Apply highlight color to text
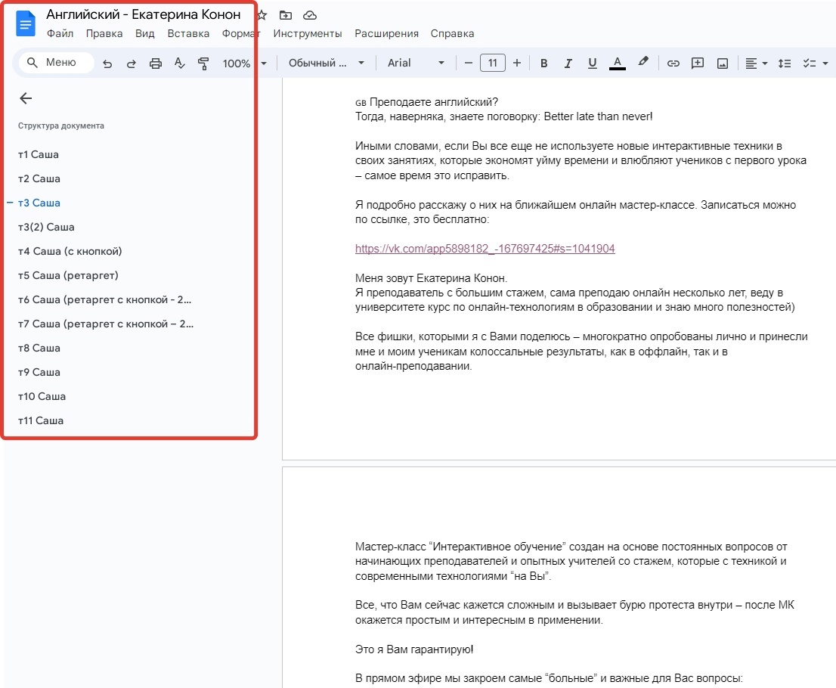 click(x=643, y=63)
